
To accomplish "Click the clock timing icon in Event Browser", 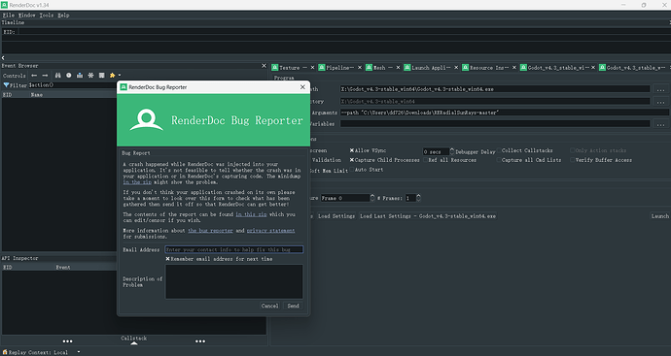I will (x=69, y=75).
